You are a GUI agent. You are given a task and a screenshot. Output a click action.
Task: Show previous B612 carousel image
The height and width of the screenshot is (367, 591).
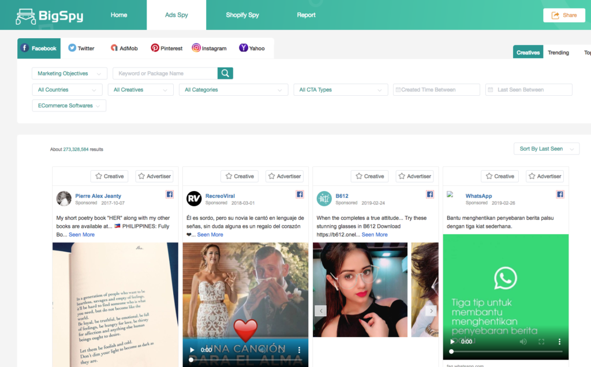tap(321, 311)
